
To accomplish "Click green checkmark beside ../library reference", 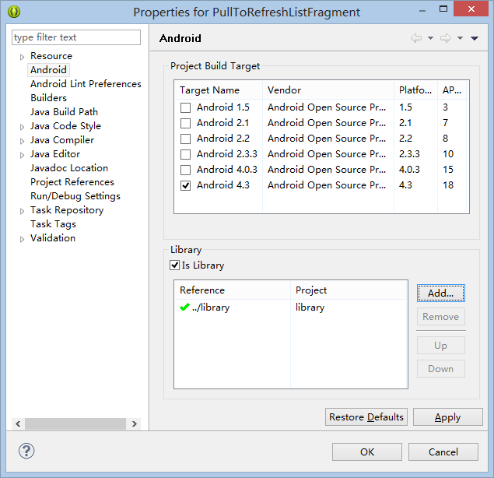I will [184, 307].
